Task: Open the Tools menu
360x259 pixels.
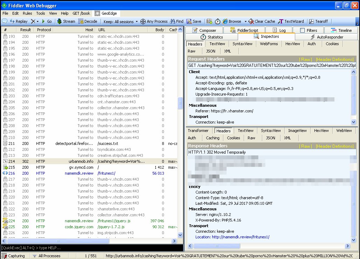Action: (x=40, y=13)
